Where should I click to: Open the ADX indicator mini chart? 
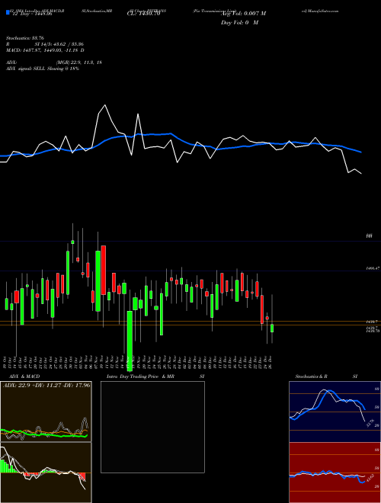tap(46, 412)
